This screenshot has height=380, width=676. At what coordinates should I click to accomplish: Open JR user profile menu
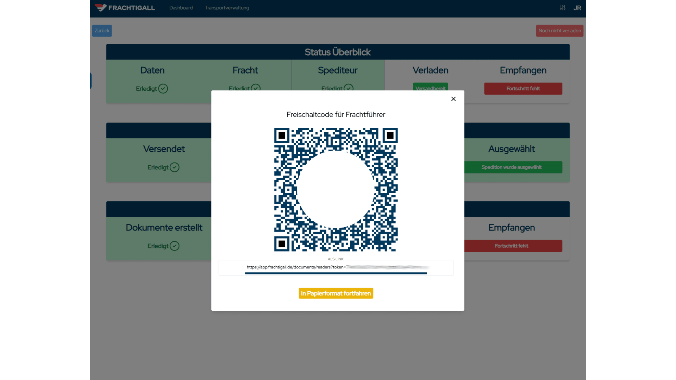577,8
